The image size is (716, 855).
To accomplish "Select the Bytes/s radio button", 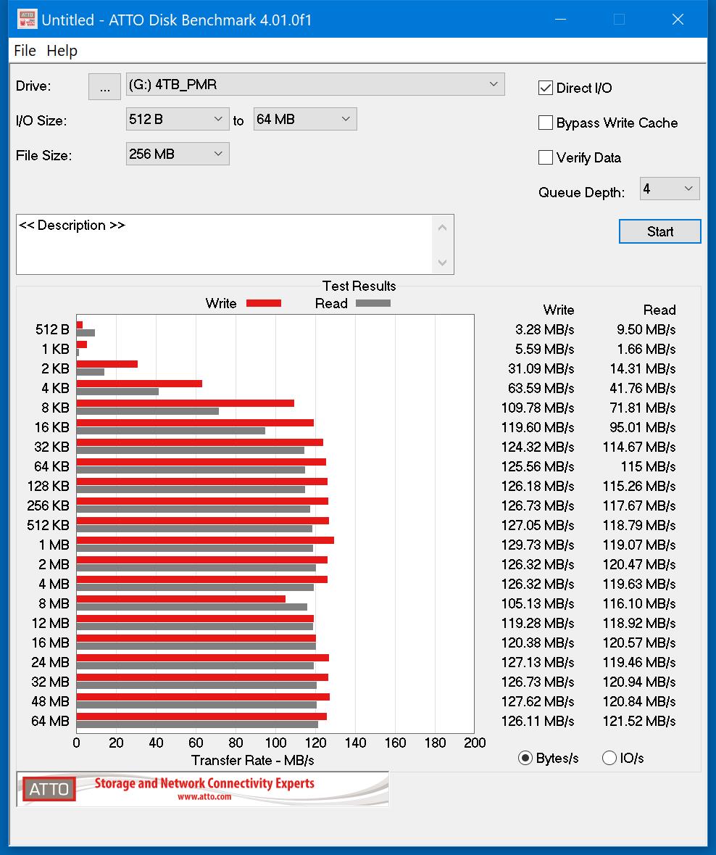I will (525, 758).
